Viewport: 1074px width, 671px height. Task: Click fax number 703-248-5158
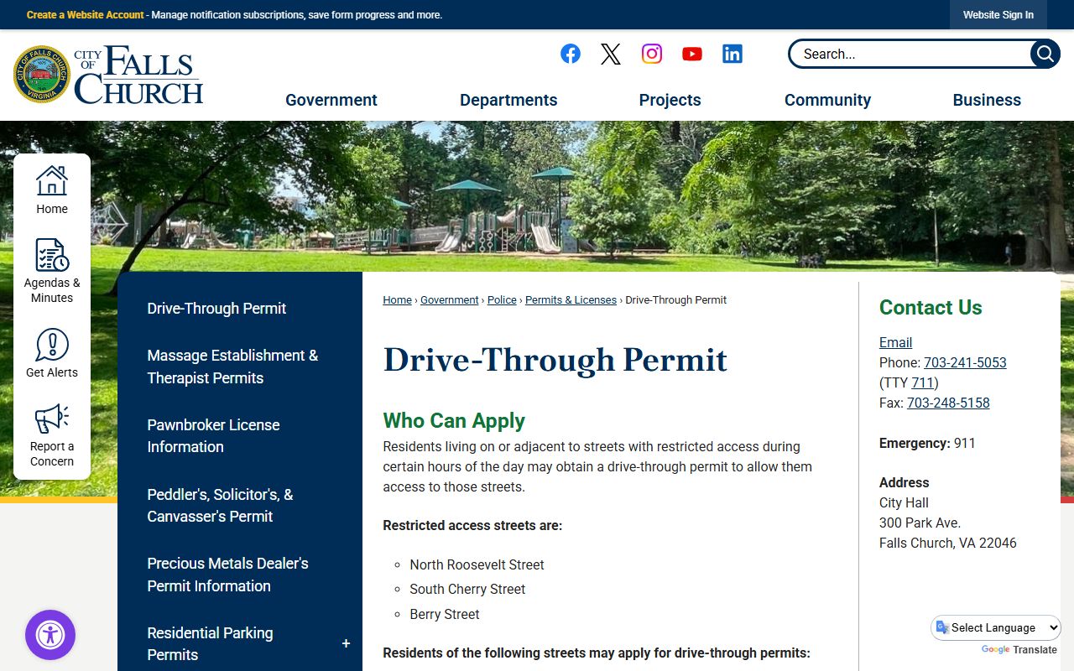pos(948,403)
